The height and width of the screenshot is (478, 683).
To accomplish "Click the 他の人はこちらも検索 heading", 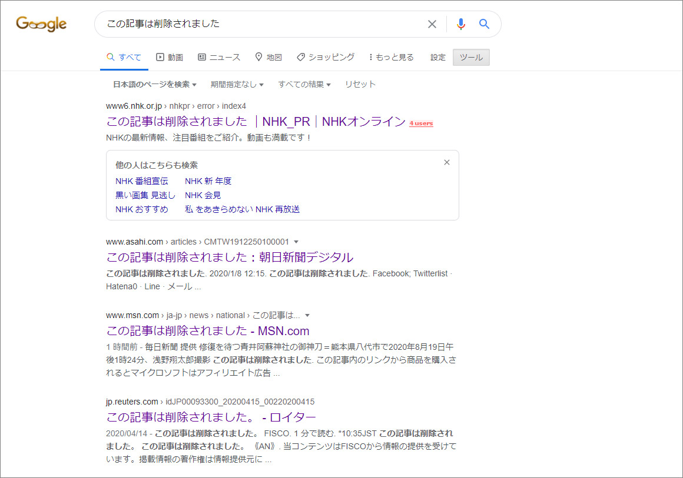I will pos(157,165).
